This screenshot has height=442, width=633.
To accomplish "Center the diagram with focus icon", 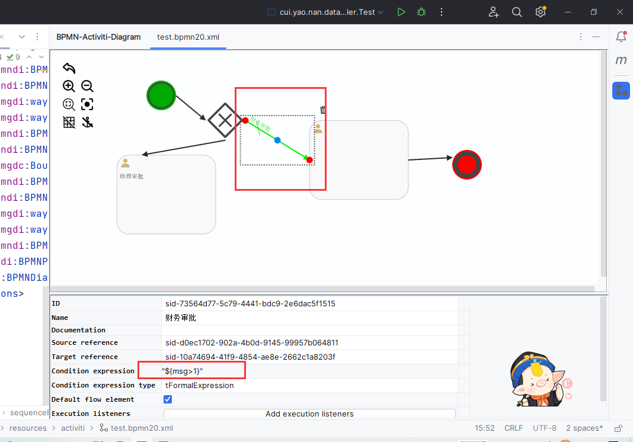I will 87,104.
